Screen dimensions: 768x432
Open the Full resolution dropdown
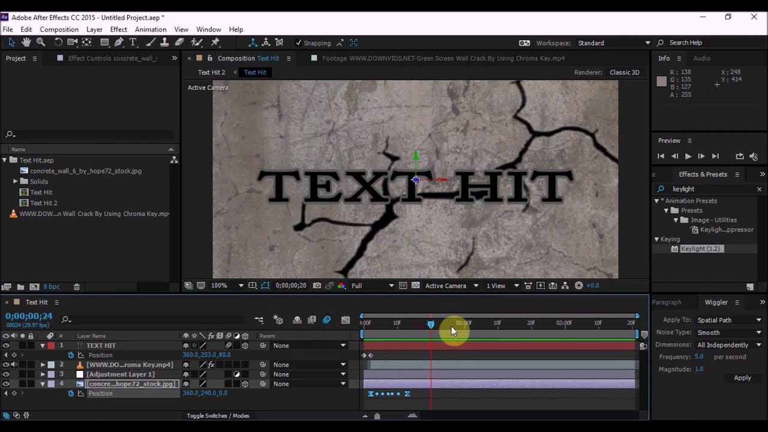(x=373, y=286)
